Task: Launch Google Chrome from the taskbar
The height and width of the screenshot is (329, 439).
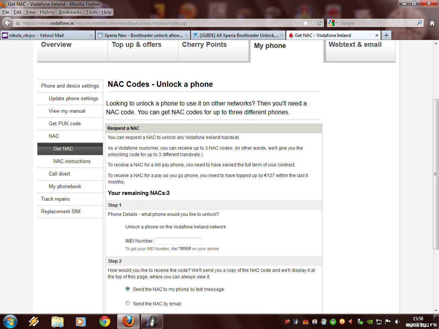Action: pos(105,322)
